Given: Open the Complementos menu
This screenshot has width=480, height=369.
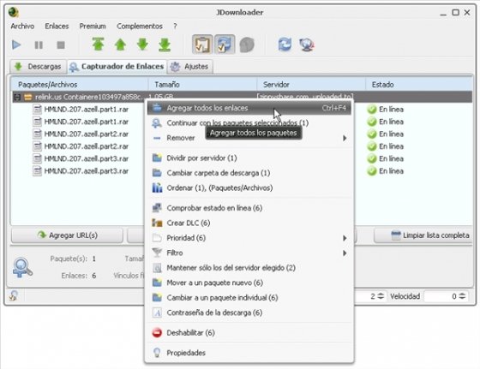Looking at the screenshot, I should click(139, 27).
